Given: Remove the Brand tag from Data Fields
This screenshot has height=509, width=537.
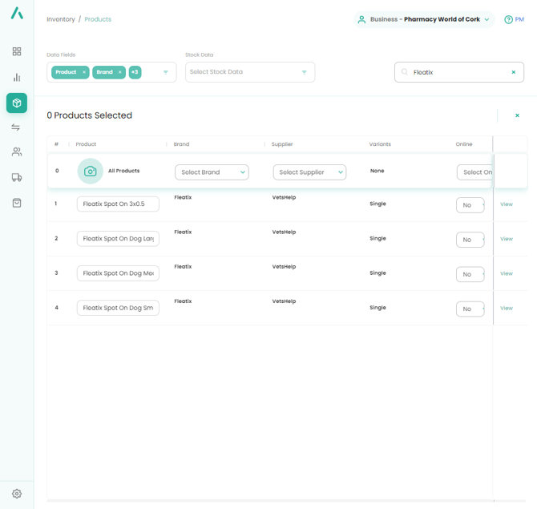Looking at the screenshot, I should (120, 72).
